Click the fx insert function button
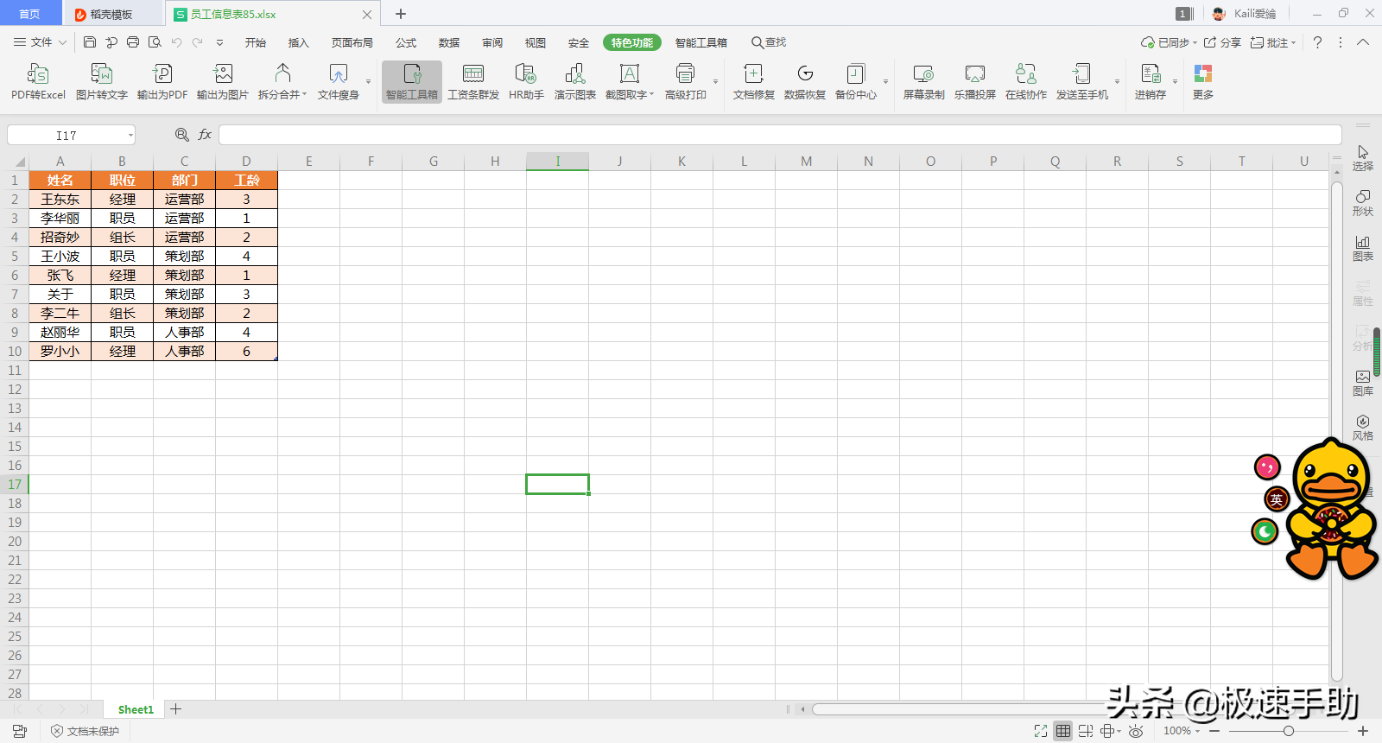 [205, 135]
